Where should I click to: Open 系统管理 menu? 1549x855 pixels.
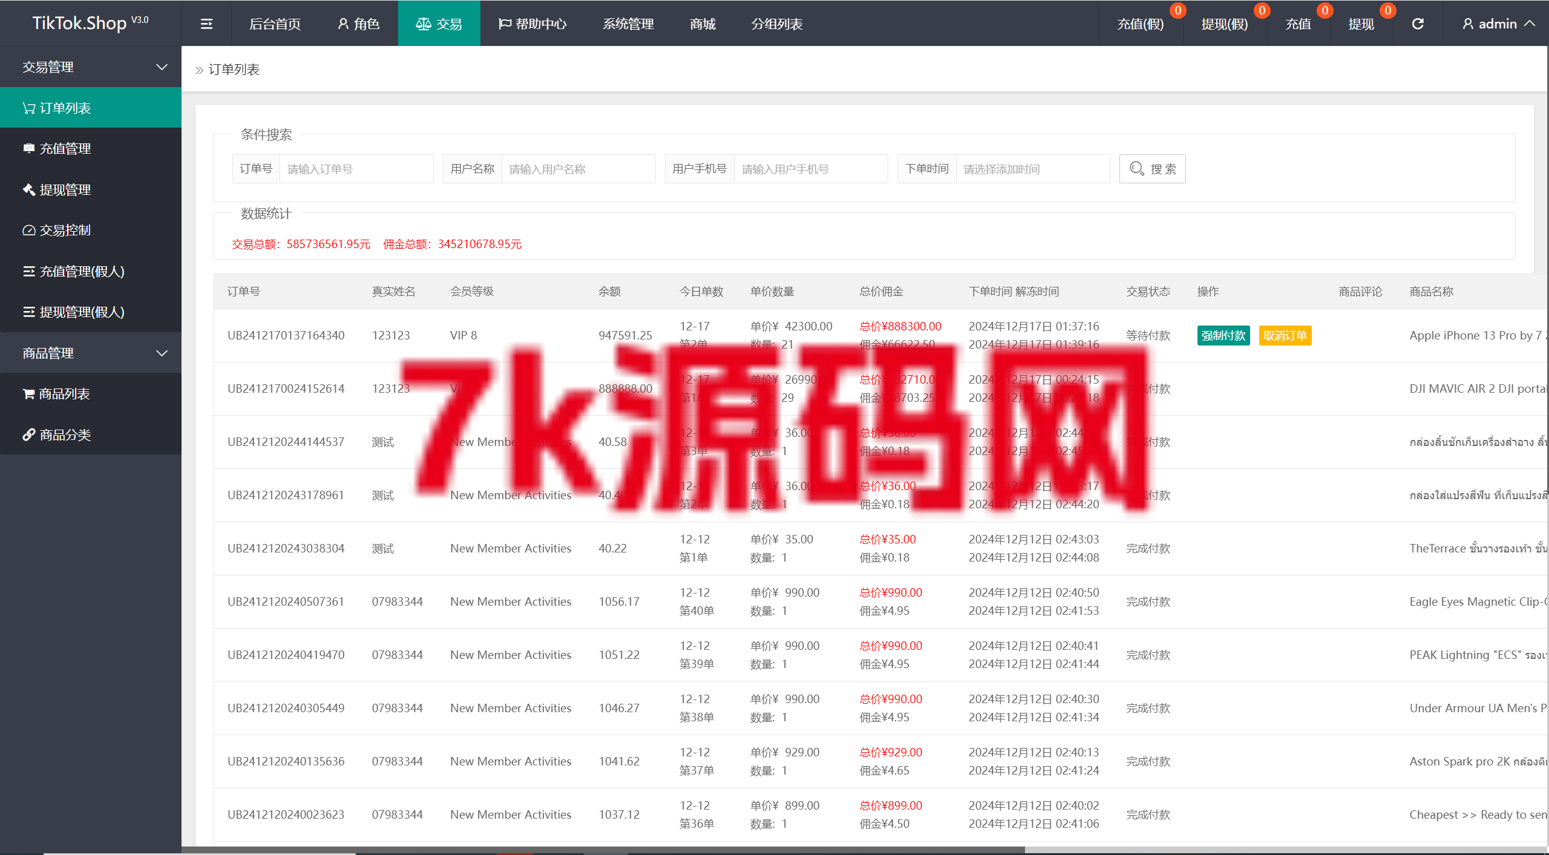(628, 24)
